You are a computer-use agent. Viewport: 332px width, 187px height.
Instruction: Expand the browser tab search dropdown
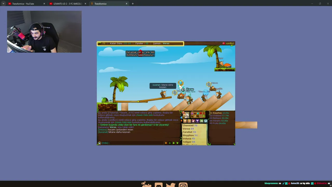[x=3, y=4]
